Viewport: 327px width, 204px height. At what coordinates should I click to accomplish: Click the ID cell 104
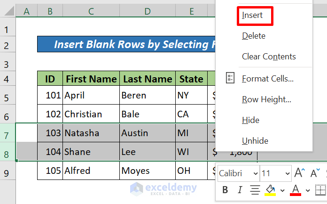[50, 152]
